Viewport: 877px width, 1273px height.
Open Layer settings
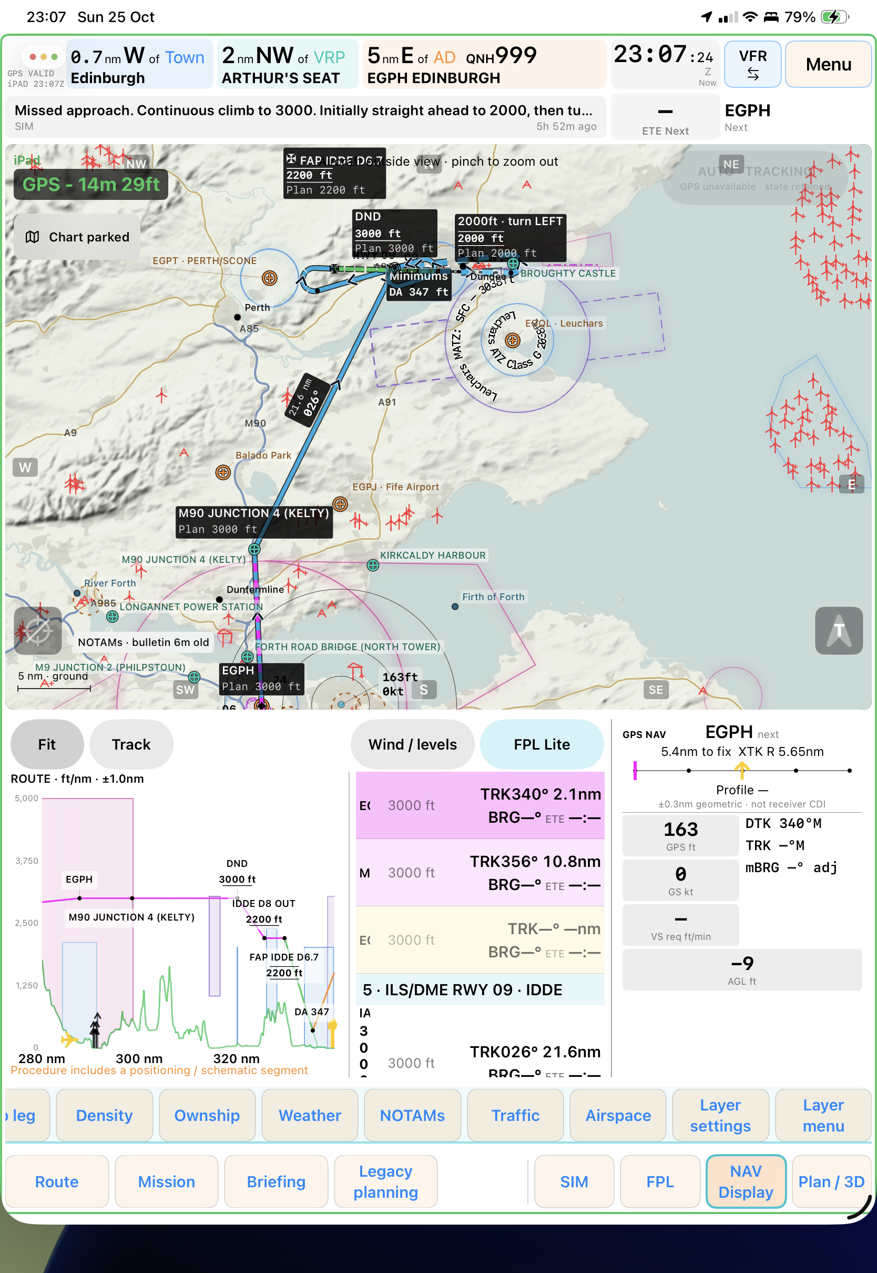point(720,1115)
